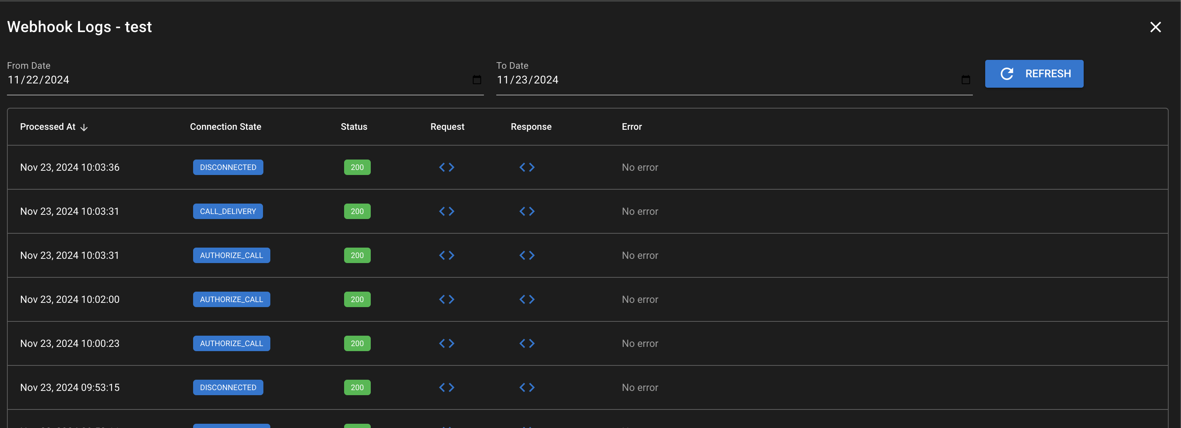Screen dimensions: 1181x428
Task: Select timestamp Nov 23, 2024 09:53:15
Action: (x=70, y=387)
